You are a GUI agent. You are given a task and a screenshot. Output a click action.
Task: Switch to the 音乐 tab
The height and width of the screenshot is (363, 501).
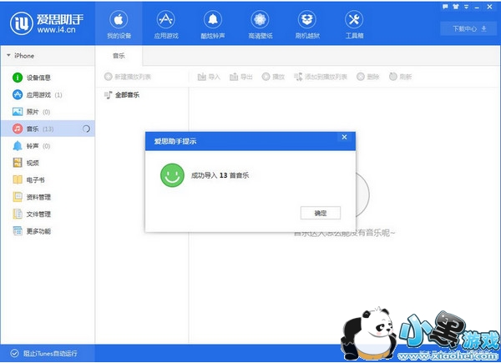tap(119, 56)
